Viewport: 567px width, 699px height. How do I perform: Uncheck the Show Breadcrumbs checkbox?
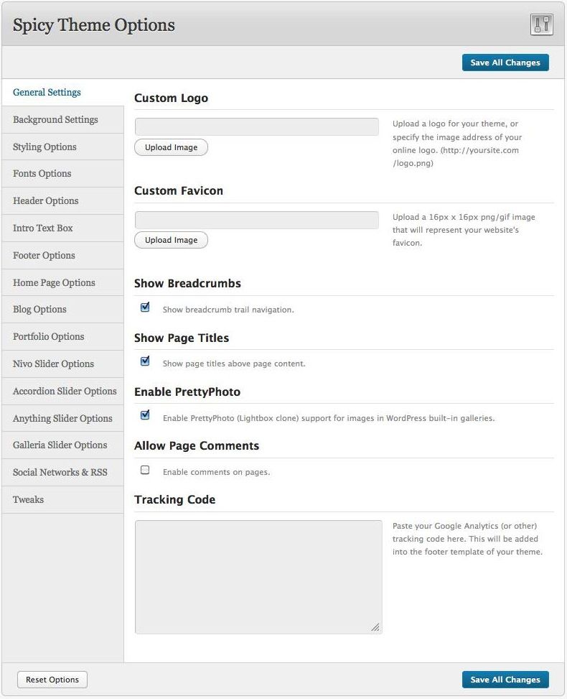click(x=145, y=307)
